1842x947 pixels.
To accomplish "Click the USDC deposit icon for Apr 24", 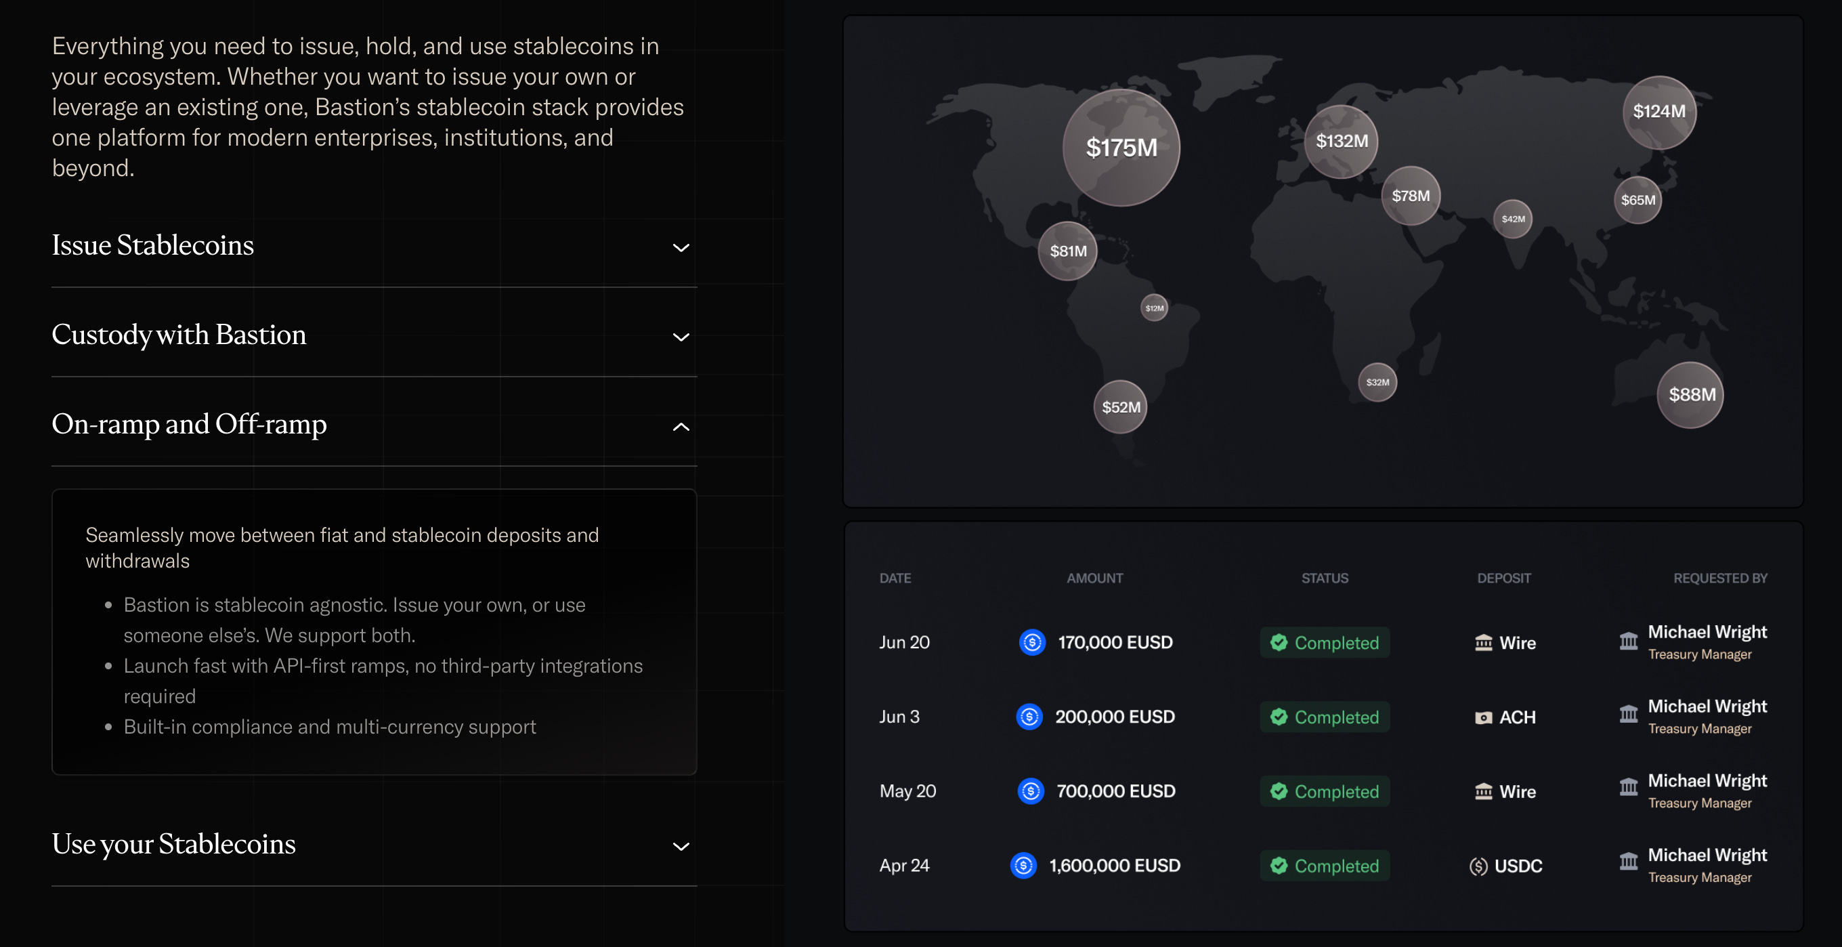I will tap(1478, 866).
